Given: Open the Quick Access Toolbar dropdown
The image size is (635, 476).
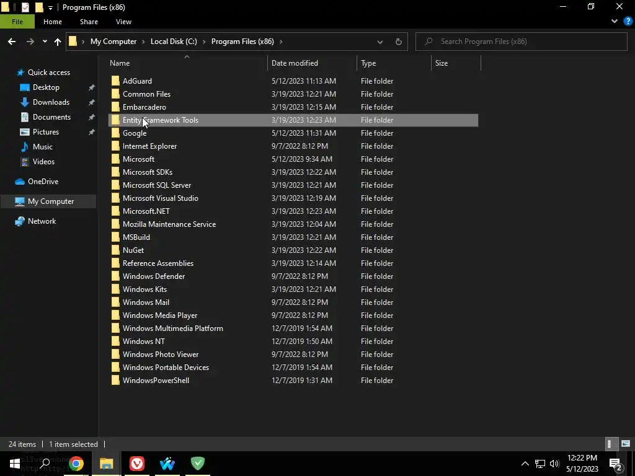Looking at the screenshot, I should point(50,7).
